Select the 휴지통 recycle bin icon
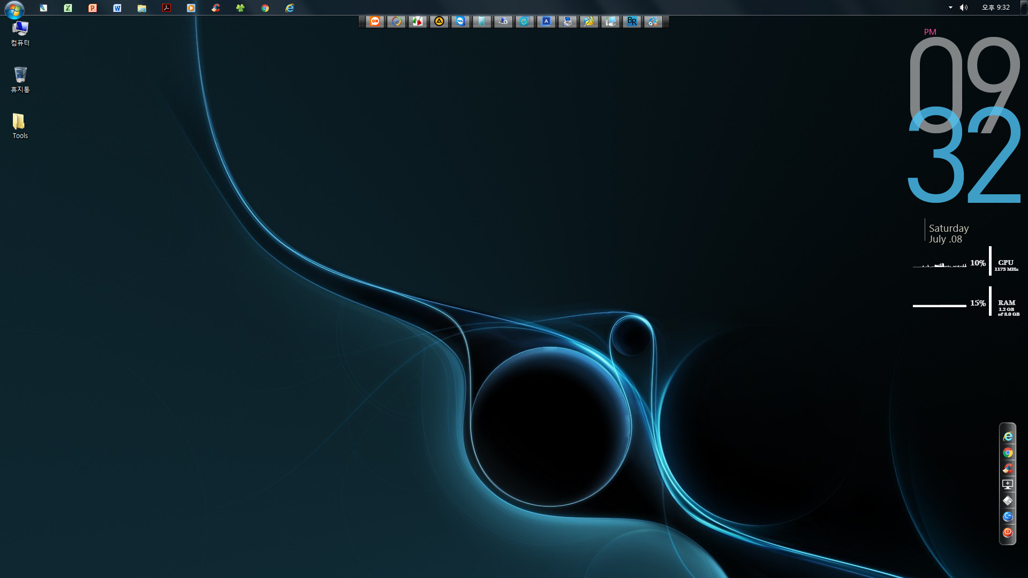Image resolution: width=1028 pixels, height=578 pixels. pyautogui.click(x=20, y=79)
